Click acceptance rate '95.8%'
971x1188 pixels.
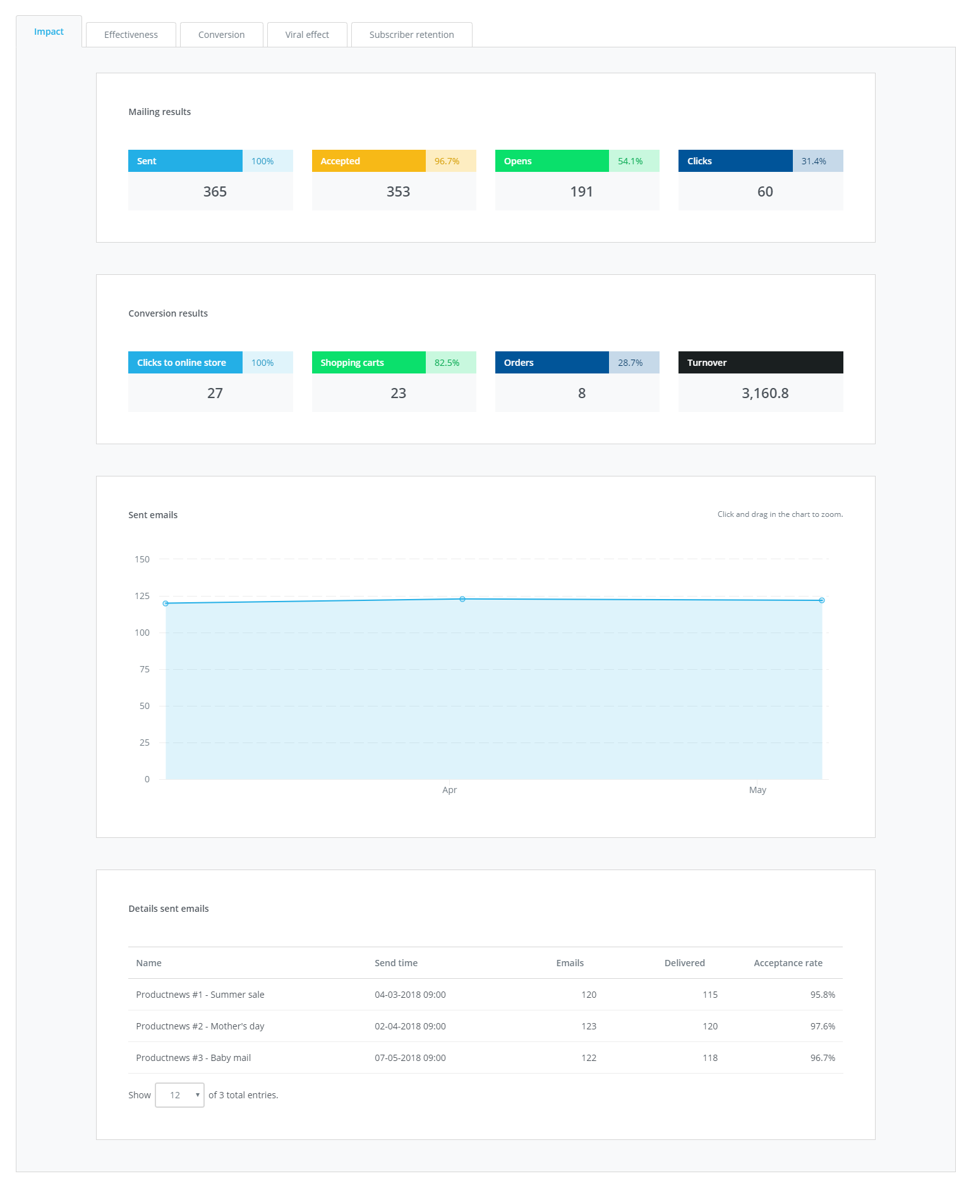[823, 995]
